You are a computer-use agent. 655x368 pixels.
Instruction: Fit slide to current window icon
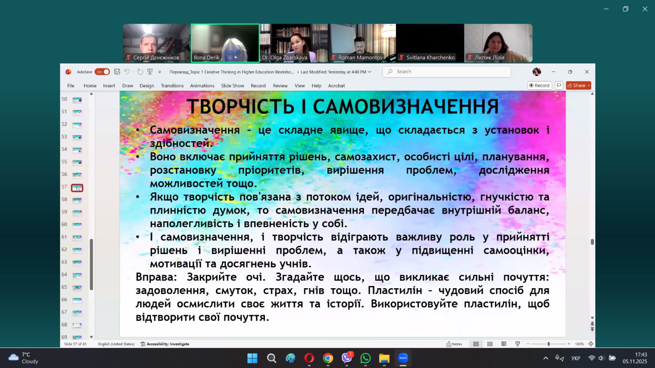(x=591, y=344)
